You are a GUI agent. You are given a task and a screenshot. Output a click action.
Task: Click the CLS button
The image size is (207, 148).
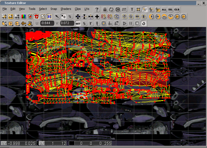(x=177, y=10)
